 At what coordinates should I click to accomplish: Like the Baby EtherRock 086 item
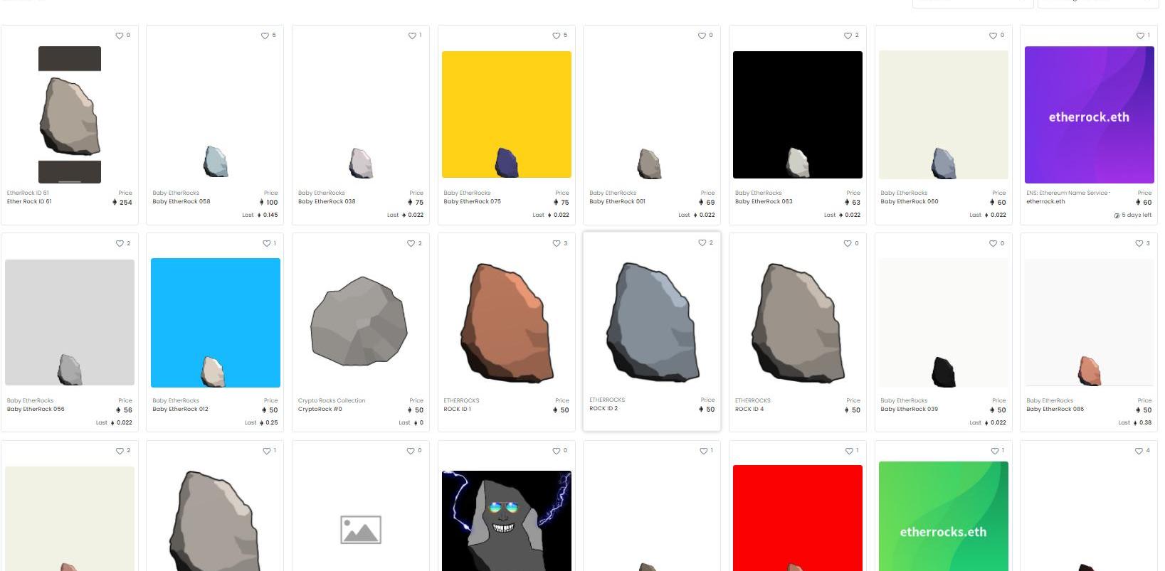1139,243
